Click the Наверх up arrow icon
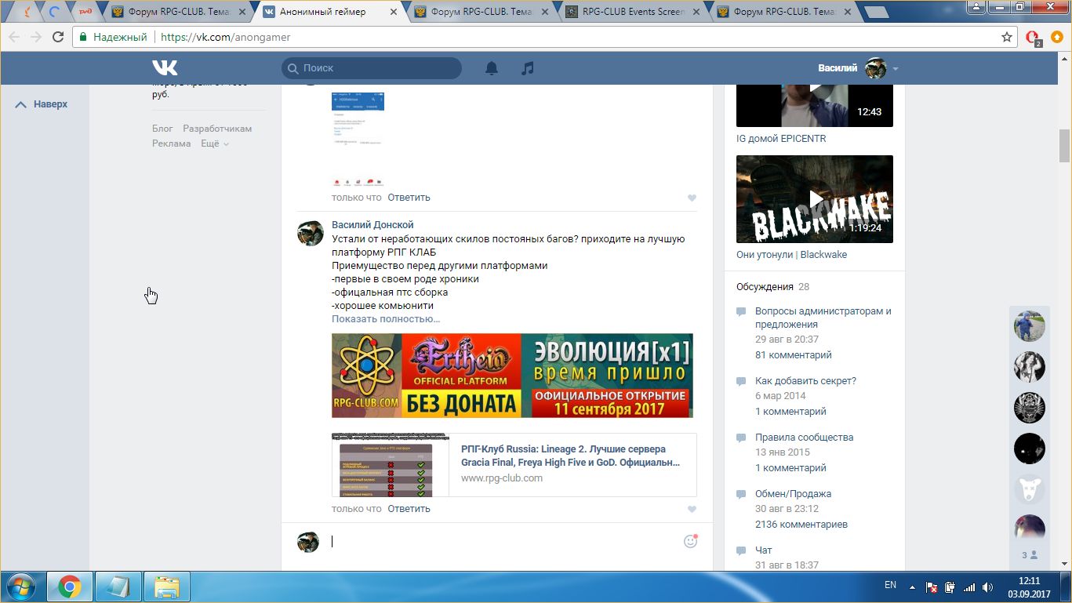The height and width of the screenshot is (603, 1072). (21, 104)
